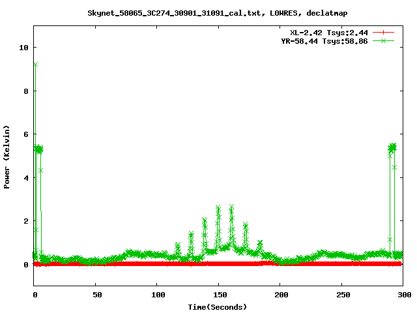Click the green calibration cluster near 290 seconds

[x=392, y=148]
